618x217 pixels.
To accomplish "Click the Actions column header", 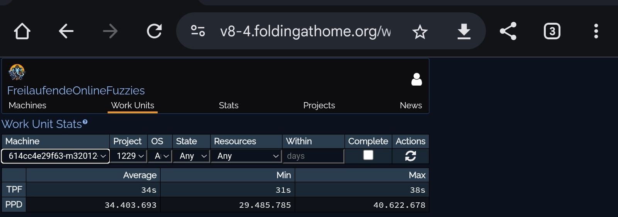I will click(411, 141).
